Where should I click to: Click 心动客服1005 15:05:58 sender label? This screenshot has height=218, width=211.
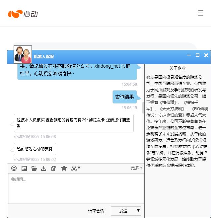pyautogui.click(x=35, y=137)
